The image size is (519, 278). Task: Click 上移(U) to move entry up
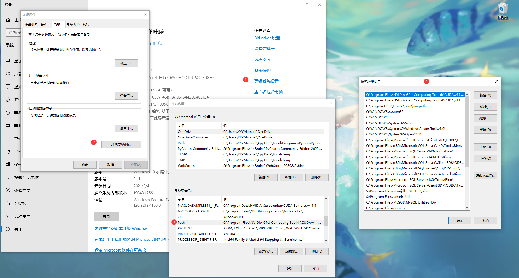(485, 147)
